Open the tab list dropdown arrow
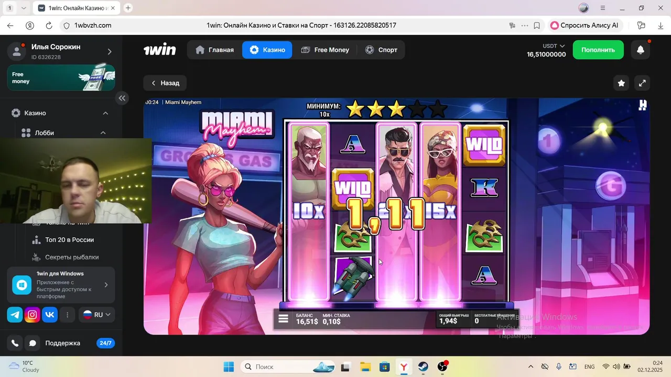The image size is (671, 377). tap(24, 8)
